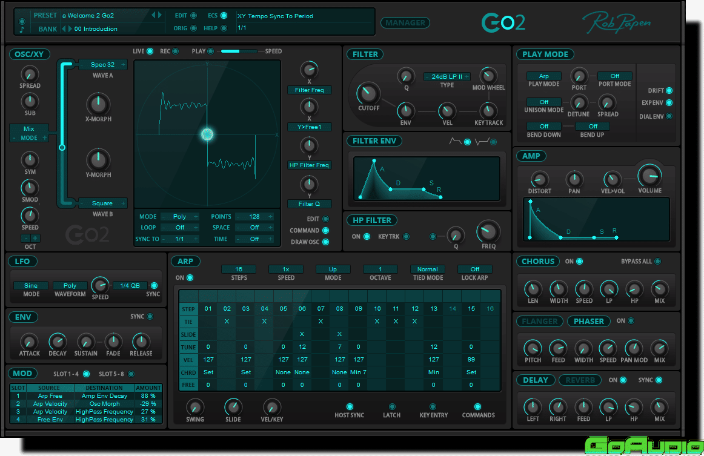Enable the arpeggiator Latch LED

click(x=391, y=406)
